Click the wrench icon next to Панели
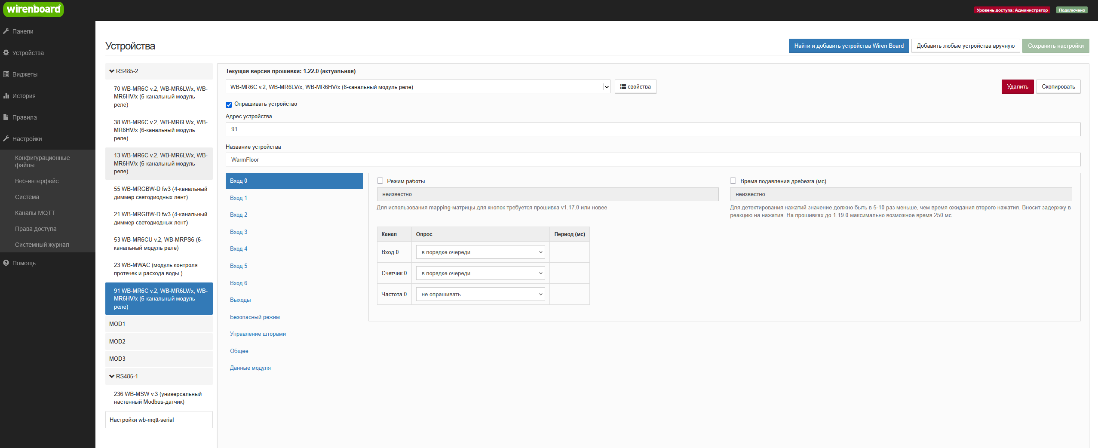 [x=6, y=31]
